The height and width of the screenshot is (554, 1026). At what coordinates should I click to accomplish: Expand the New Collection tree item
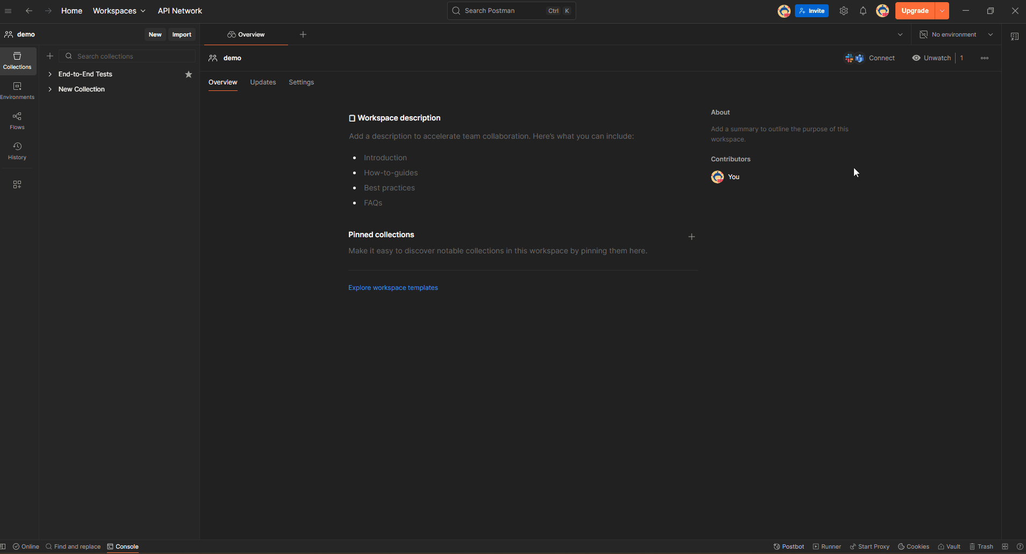50,89
